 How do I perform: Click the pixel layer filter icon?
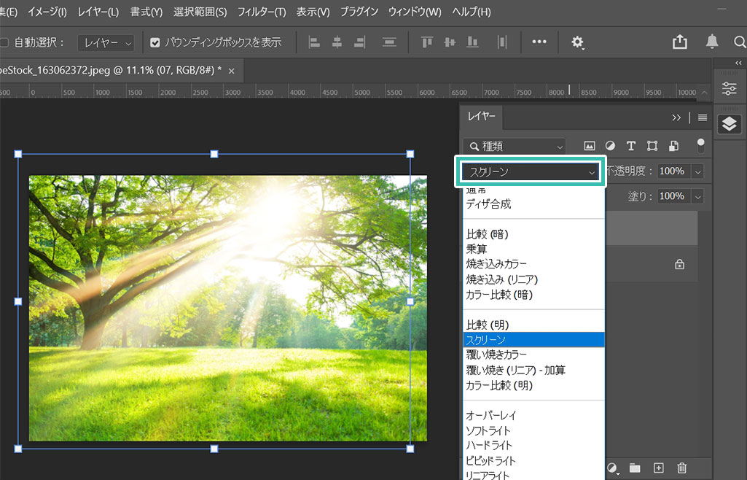tap(590, 146)
